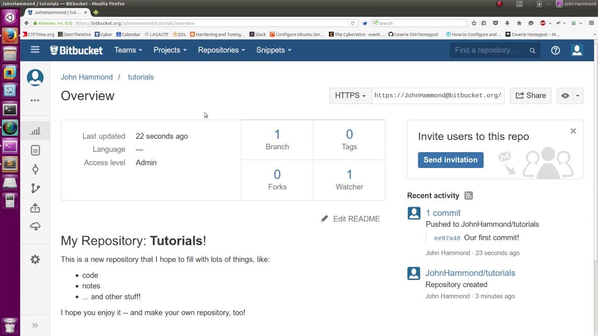Click the Bitbucket logo
Screen dimensions: 598x336
tap(76, 50)
